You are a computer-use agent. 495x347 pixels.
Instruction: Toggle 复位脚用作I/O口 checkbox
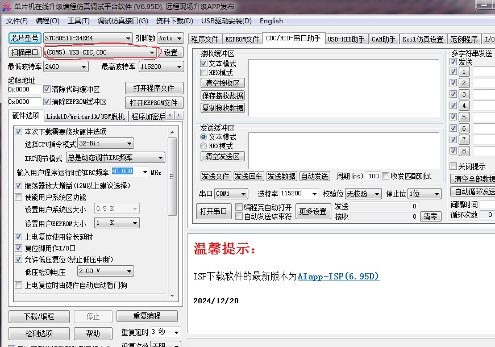click(18, 248)
